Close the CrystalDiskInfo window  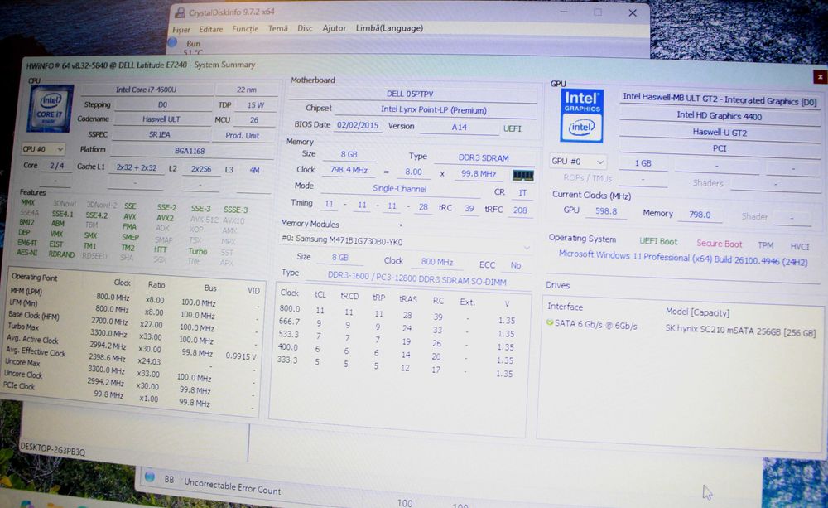632,12
